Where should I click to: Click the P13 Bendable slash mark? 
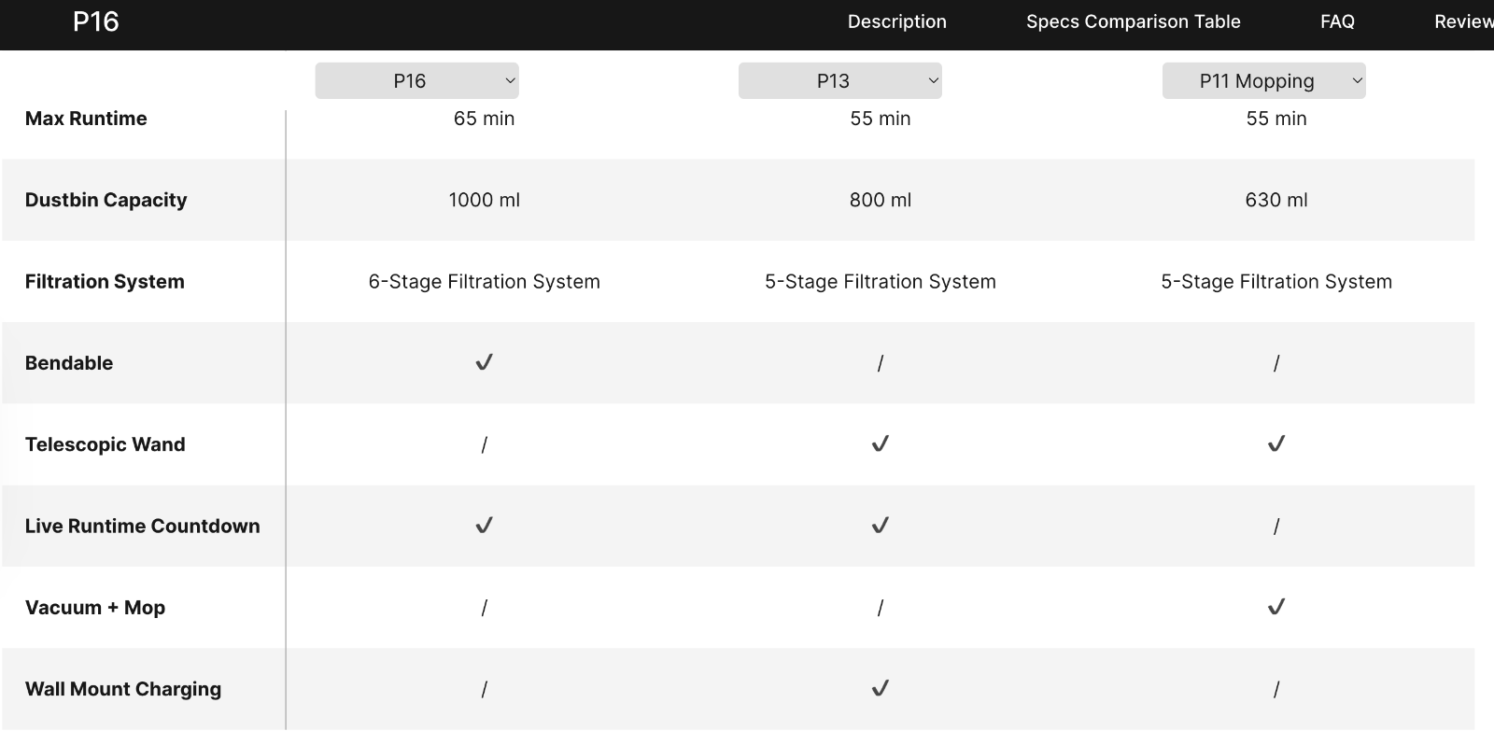click(x=880, y=364)
